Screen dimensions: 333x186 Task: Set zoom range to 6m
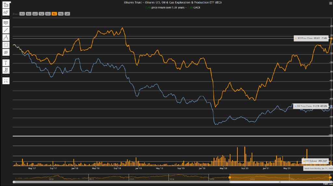[x=29, y=14]
